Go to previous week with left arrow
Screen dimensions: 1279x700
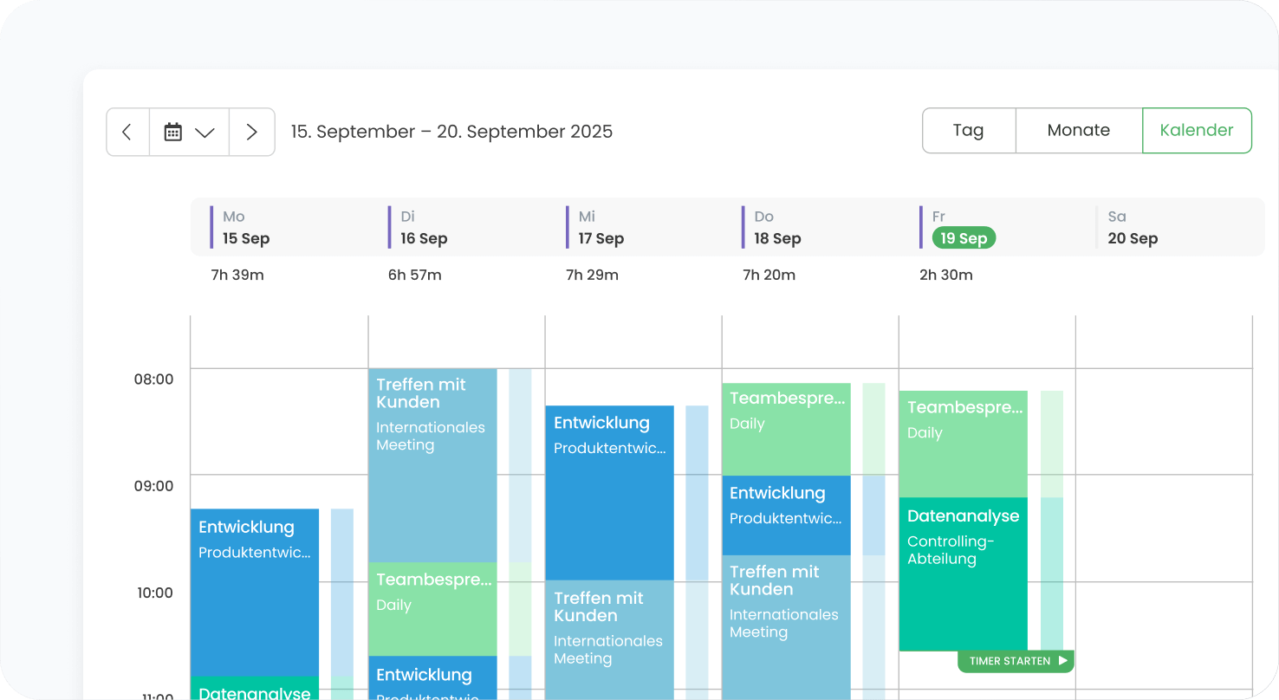pos(127,132)
